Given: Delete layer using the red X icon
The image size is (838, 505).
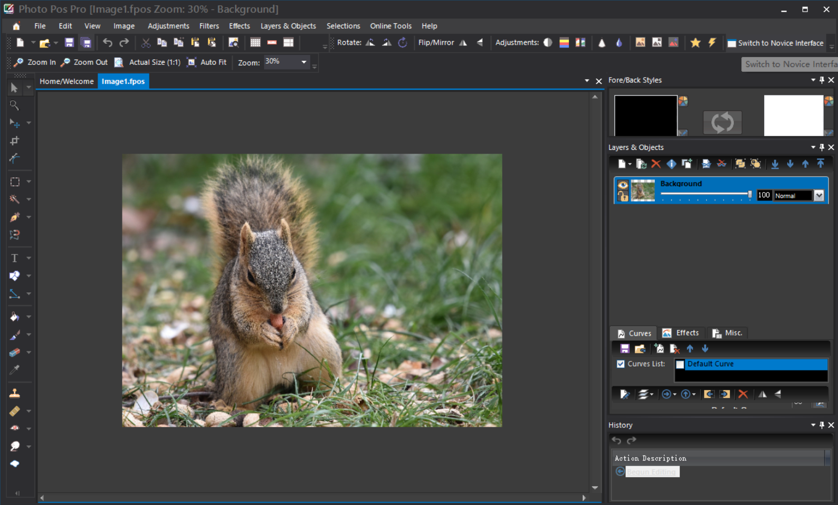Looking at the screenshot, I should 656,164.
